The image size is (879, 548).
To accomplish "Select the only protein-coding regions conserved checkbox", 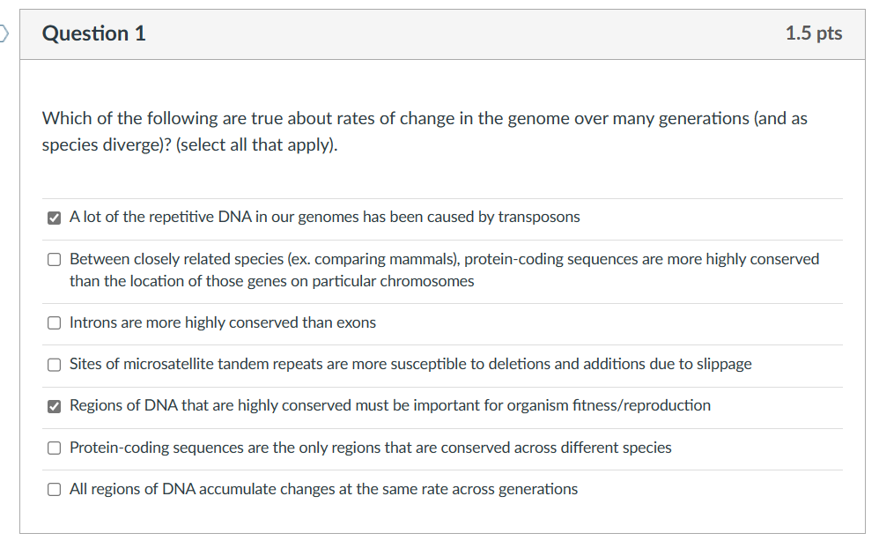I will click(x=54, y=448).
